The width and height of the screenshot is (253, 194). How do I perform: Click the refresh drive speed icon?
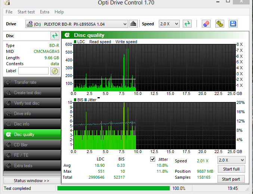[x=187, y=24]
